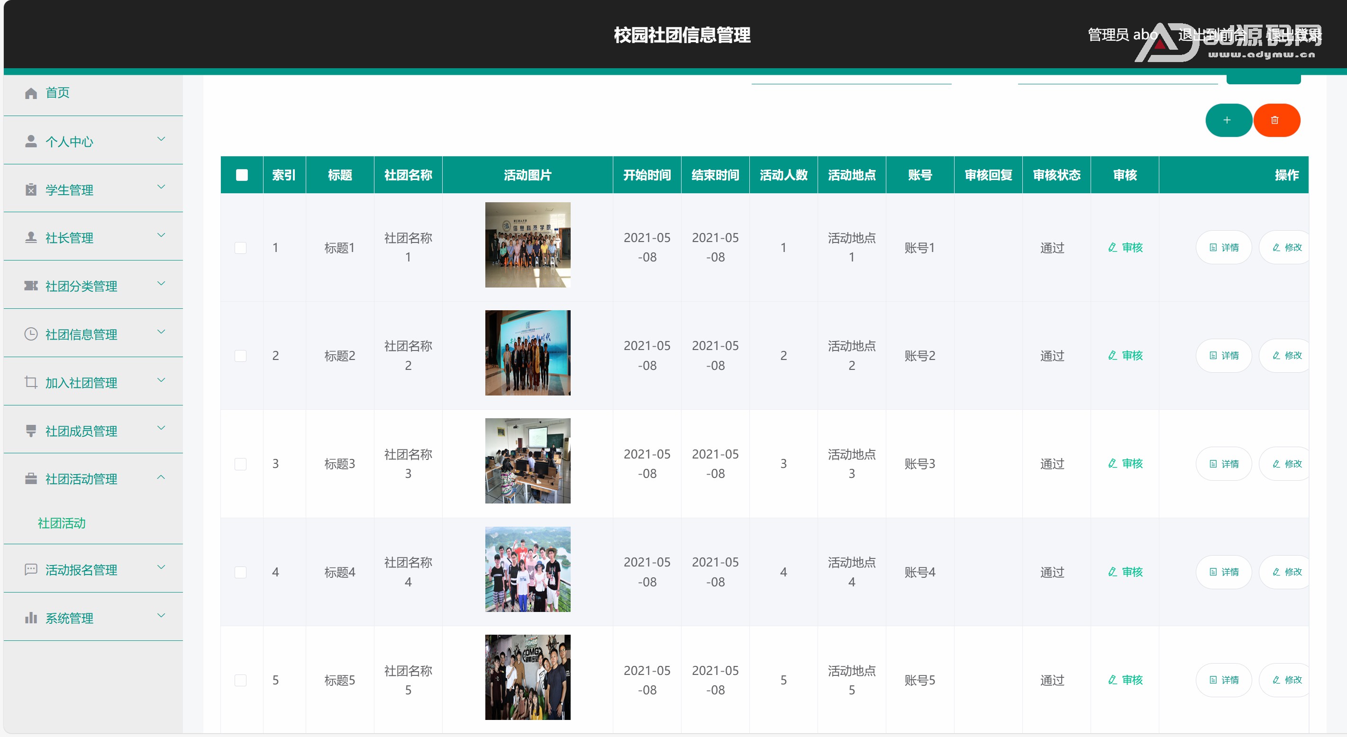
Task: Click the home icon beside 首页
Action: 31,93
